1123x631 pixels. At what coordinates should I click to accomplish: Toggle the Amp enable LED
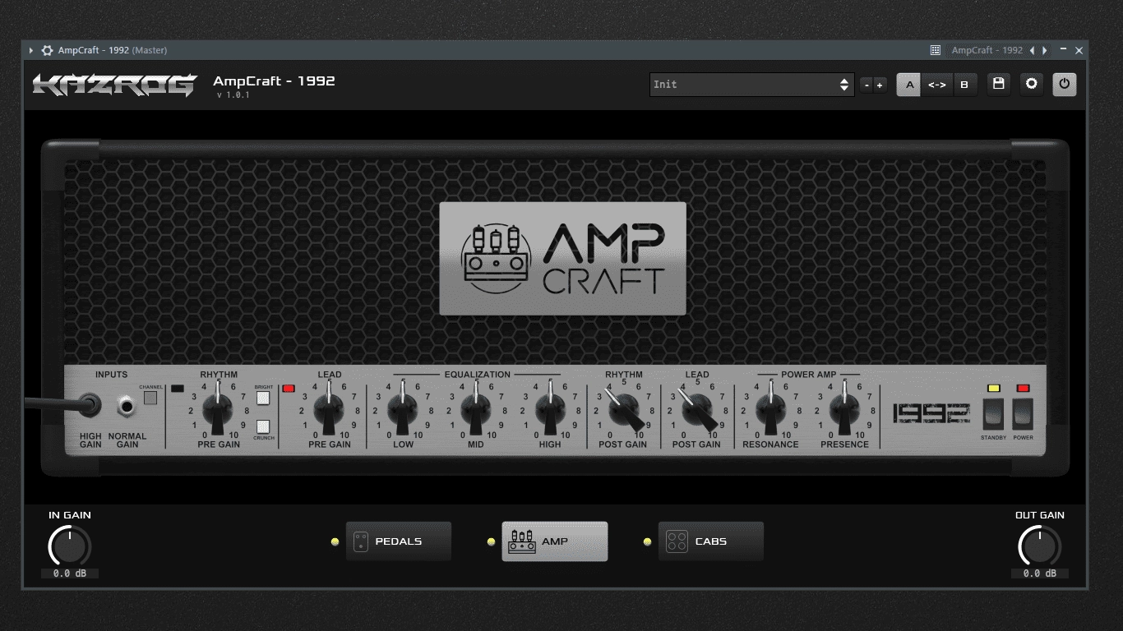pos(491,541)
